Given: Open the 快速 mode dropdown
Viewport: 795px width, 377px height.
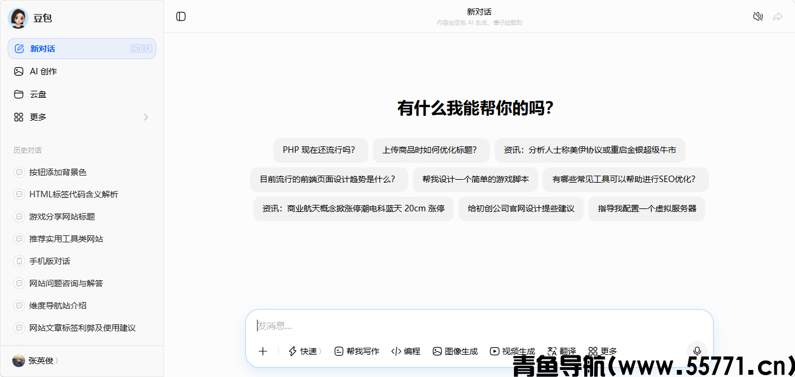Looking at the screenshot, I should [x=306, y=351].
